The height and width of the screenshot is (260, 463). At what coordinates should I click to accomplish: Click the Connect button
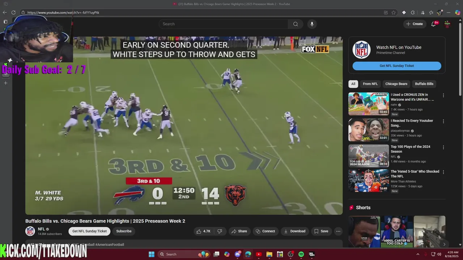point(266,231)
